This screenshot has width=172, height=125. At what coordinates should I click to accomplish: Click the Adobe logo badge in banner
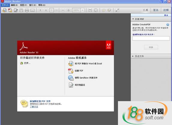pos(109,45)
